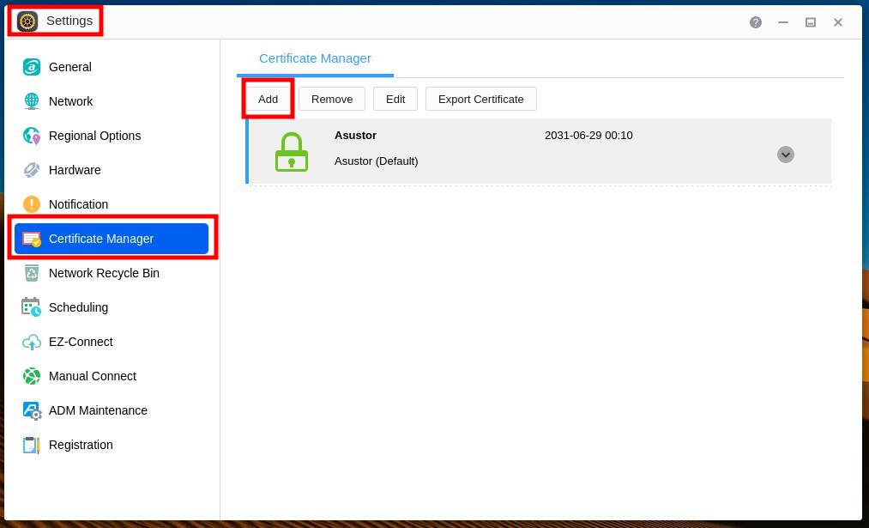Select the Manual Connect icon
The width and height of the screenshot is (869, 528).
click(32, 376)
